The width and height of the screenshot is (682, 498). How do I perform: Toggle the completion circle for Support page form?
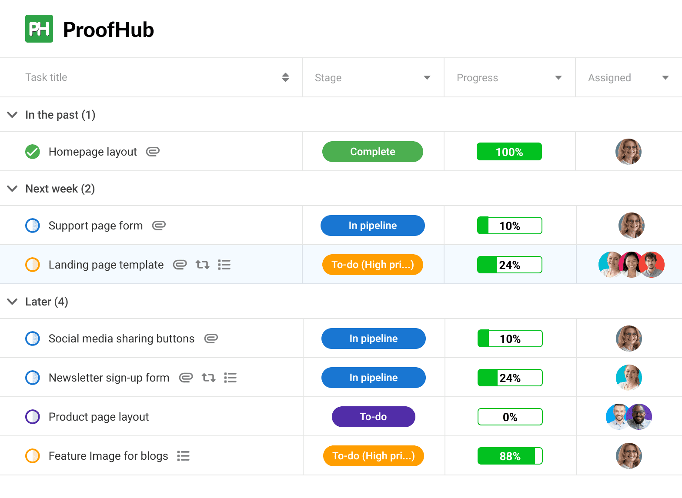pyautogui.click(x=33, y=226)
